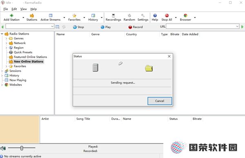Image resolution: width=245 pixels, height=158 pixels.
Task: Sort by the Bitrate column in station list
Action: point(175,34)
